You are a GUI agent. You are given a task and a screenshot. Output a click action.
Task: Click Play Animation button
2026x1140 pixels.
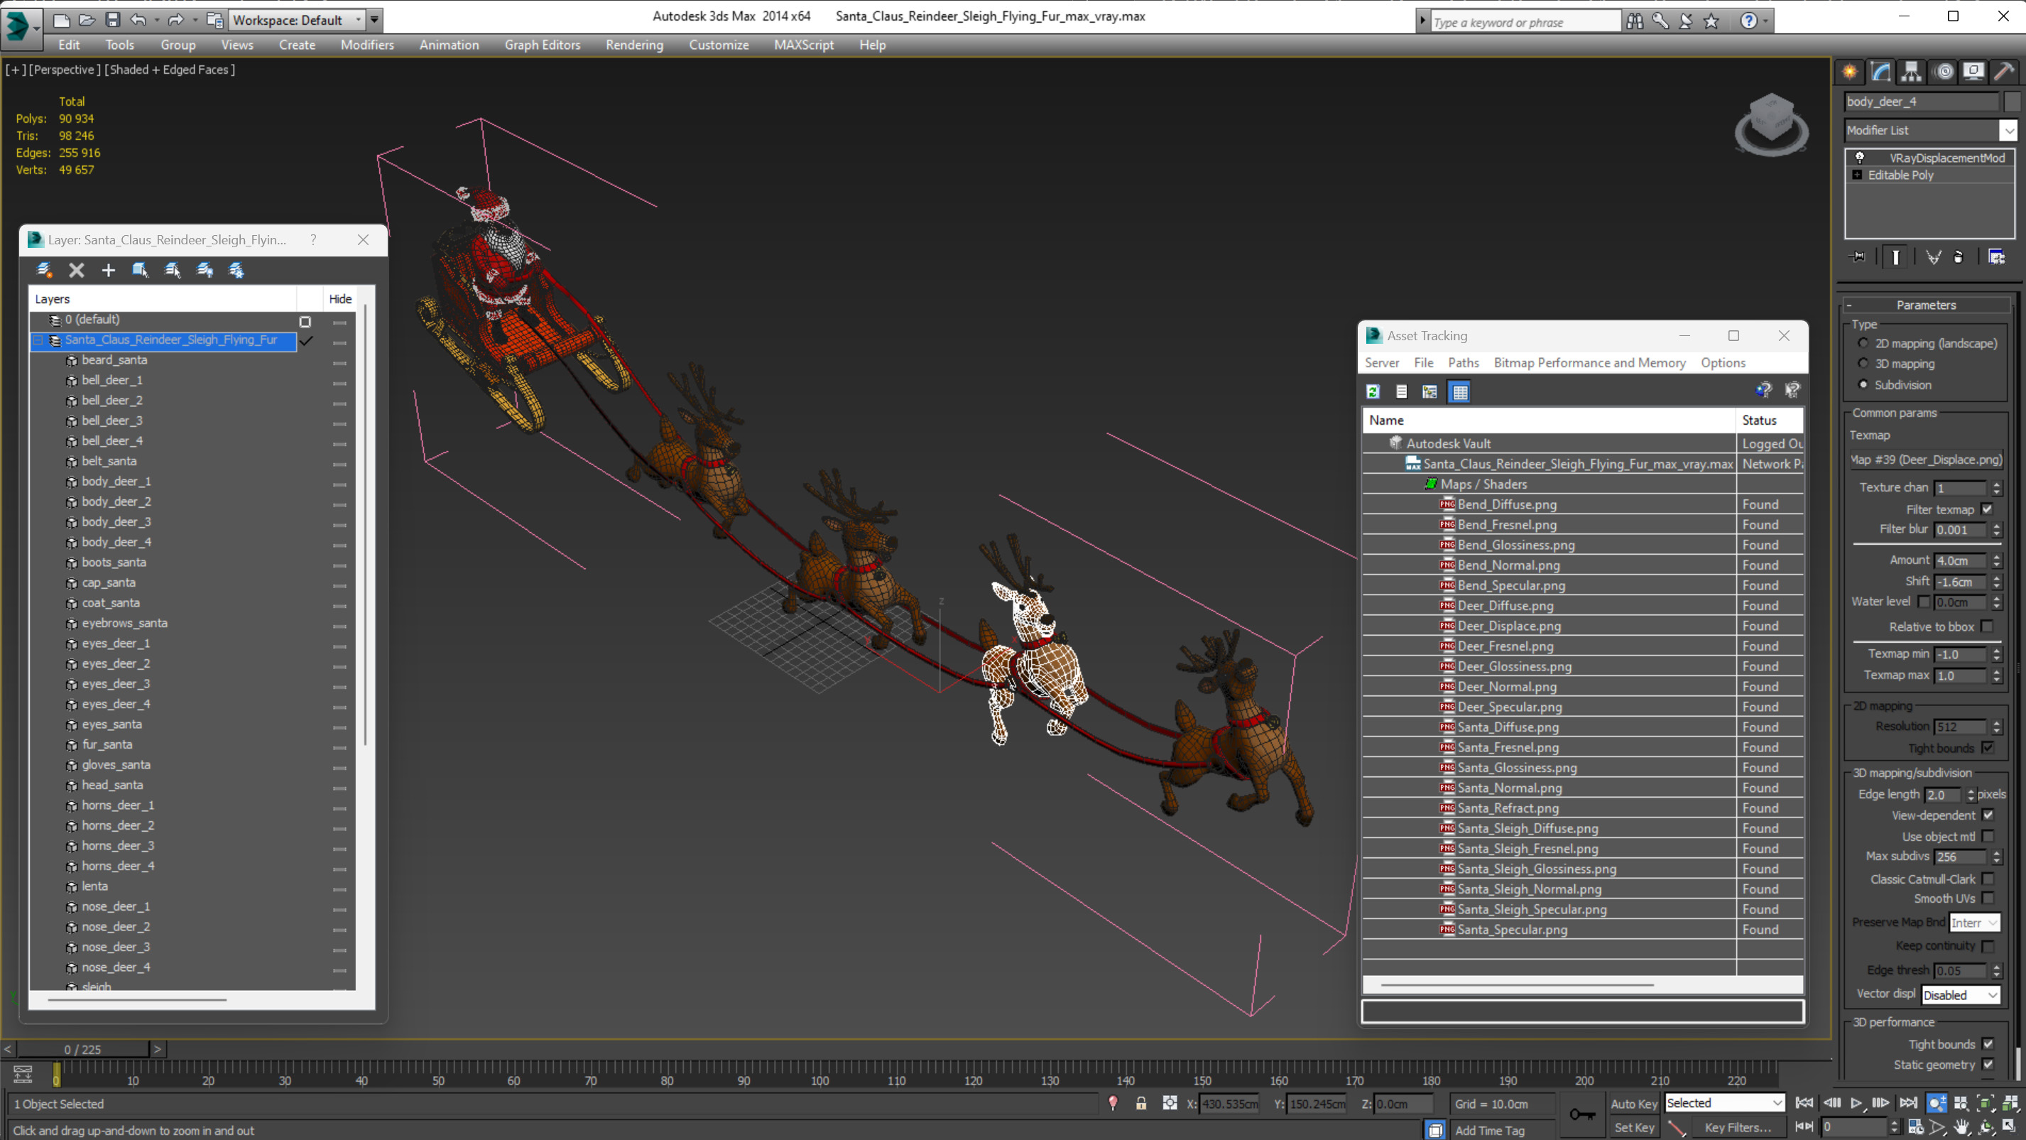(x=1856, y=1103)
